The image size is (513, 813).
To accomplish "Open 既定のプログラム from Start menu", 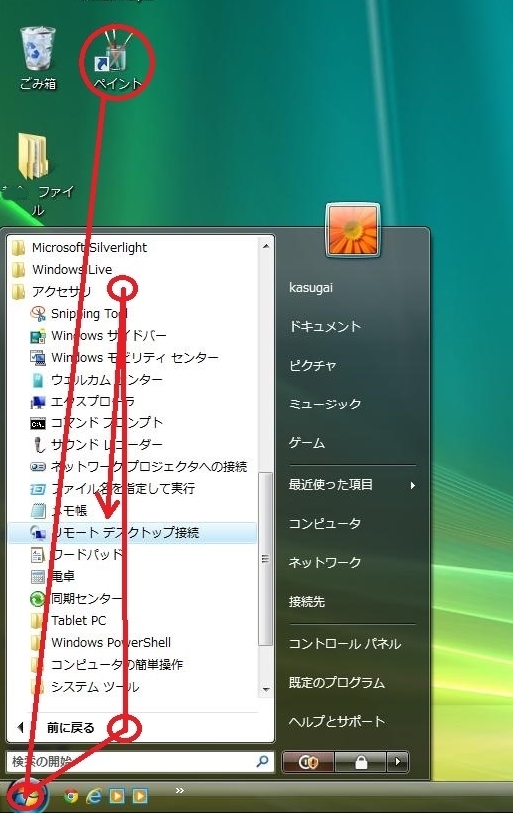I will pyautogui.click(x=337, y=683).
